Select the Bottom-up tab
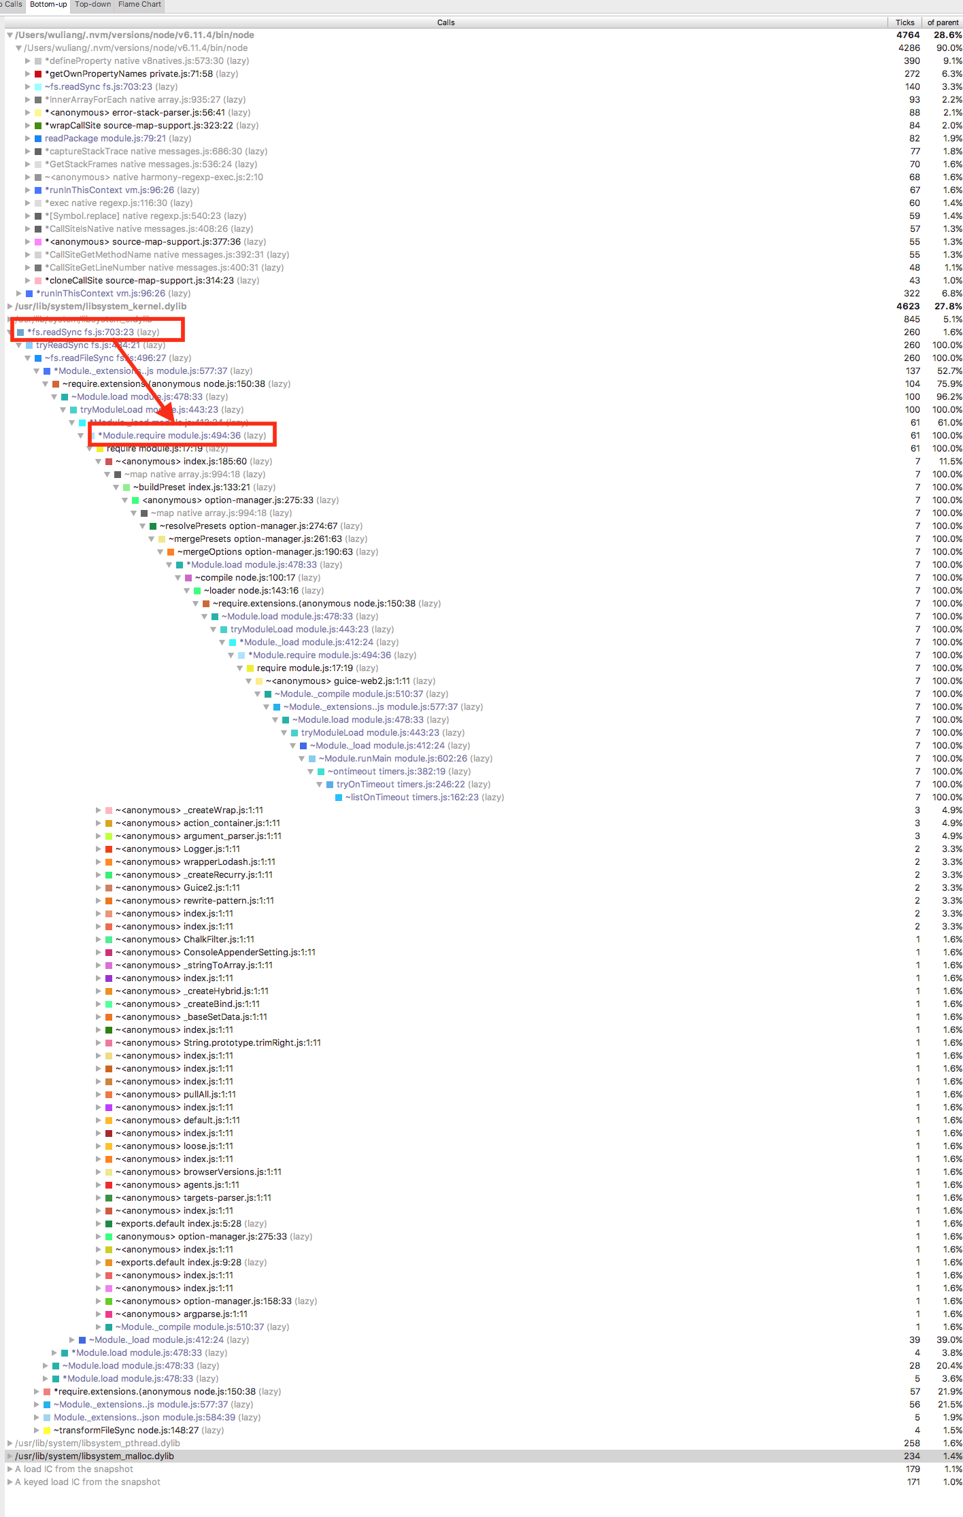 pyautogui.click(x=48, y=5)
